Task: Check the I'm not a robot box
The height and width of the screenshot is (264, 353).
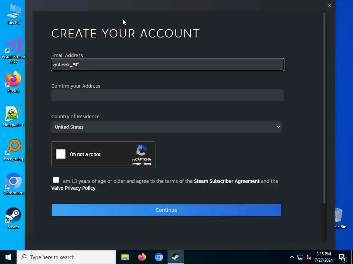Action: point(61,154)
